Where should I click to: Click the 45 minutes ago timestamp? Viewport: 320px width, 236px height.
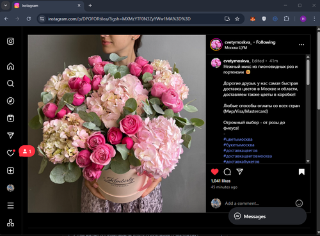224,187
